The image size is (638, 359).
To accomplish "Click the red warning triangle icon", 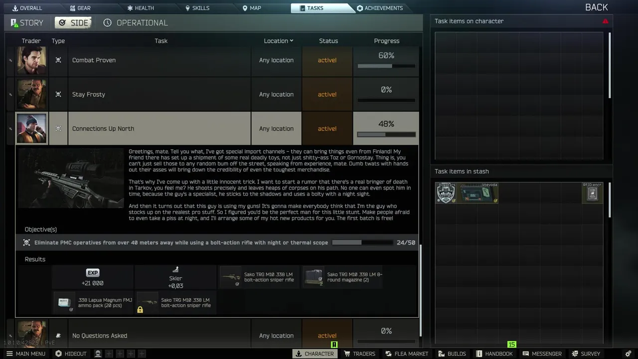I will [605, 21].
